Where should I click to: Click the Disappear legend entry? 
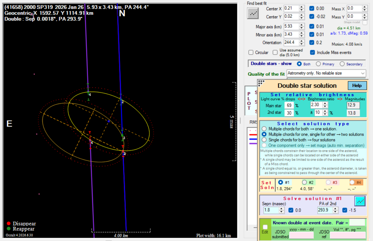click(x=21, y=224)
